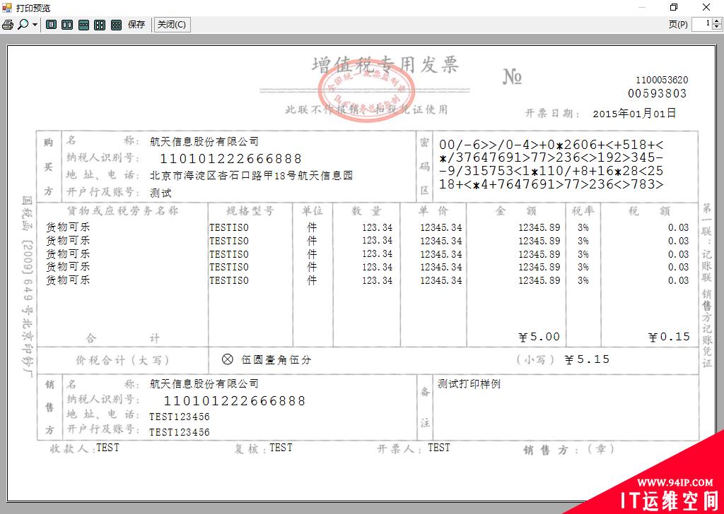Click amount in words 伍圆壹角伍分

(276, 360)
